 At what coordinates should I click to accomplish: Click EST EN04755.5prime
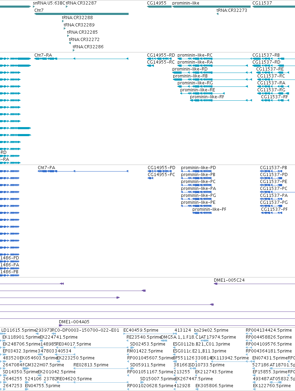tap(43, 386)
